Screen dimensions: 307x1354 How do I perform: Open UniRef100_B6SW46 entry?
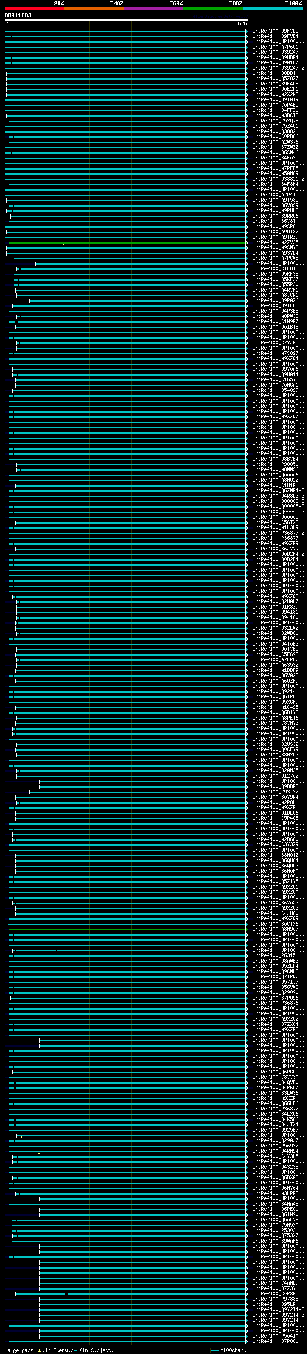(x=275, y=152)
